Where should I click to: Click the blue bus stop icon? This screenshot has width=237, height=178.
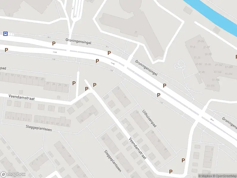pos(5,34)
